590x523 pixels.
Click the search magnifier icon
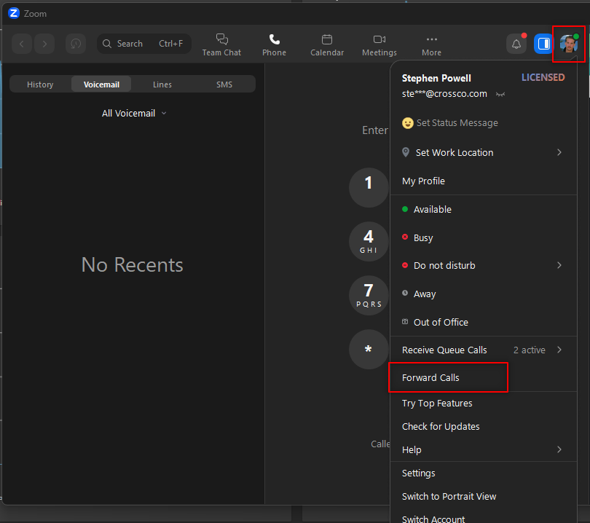(107, 44)
